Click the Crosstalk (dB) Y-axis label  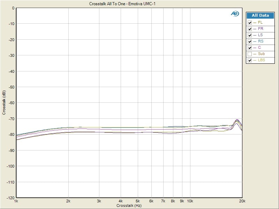pyautogui.click(x=4, y=102)
